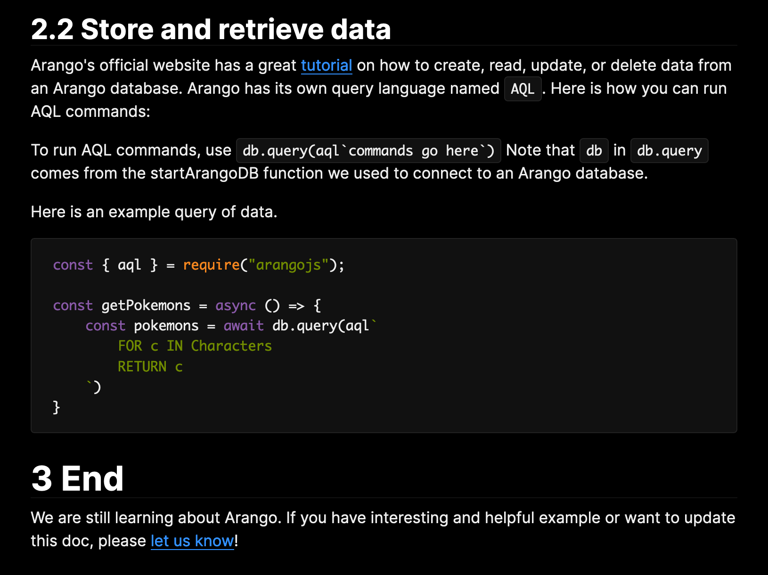The image size is (768, 575).
Task: Click the 'async' keyword in code
Action: [236, 306]
